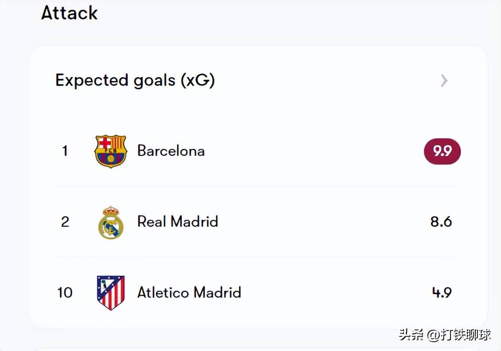501x351 pixels.
Task: Click Barcelona's highlighted 9.9 xG badge
Action: (x=442, y=151)
